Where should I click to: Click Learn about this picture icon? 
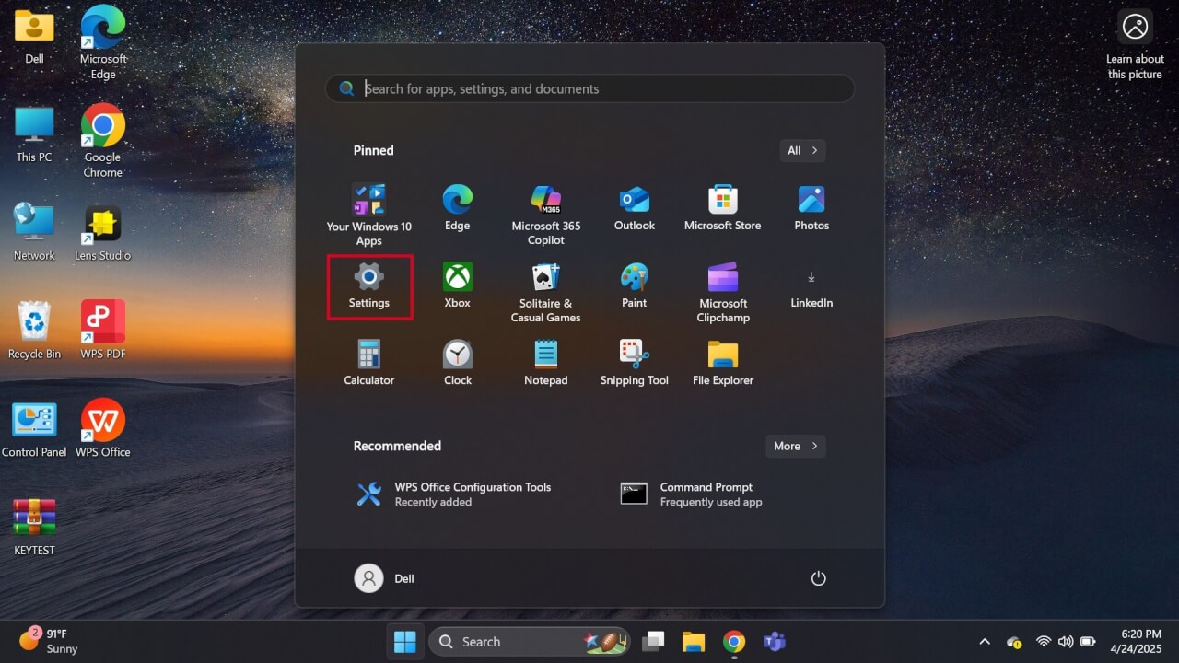(1135, 44)
